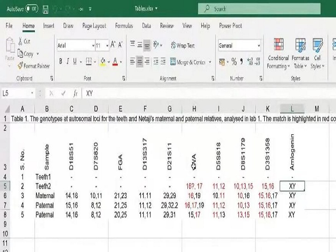Switch to the Formulas tab
The width and height of the screenshot is (336, 252).
(124, 26)
